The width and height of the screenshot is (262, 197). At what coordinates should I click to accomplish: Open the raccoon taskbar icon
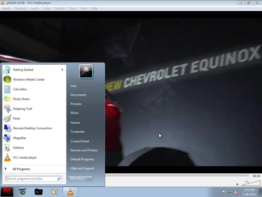23,192
